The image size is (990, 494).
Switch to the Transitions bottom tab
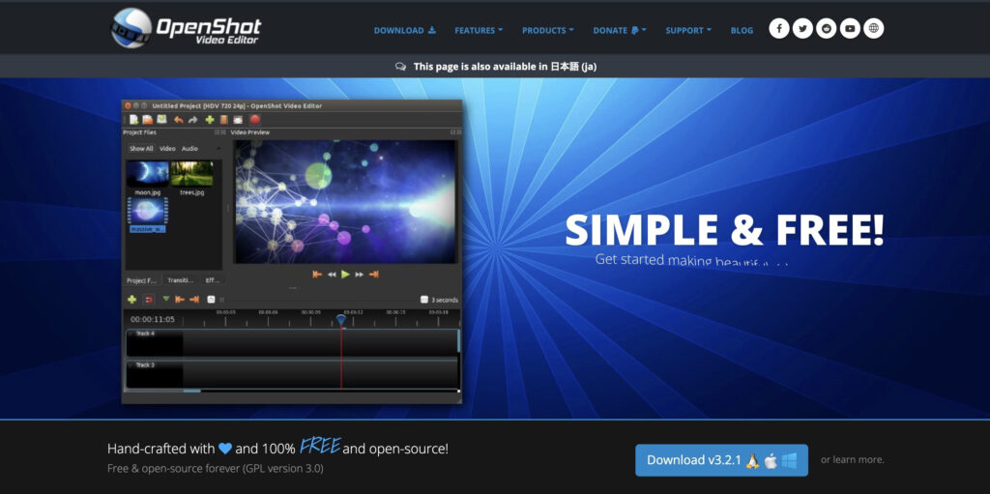[x=181, y=280]
